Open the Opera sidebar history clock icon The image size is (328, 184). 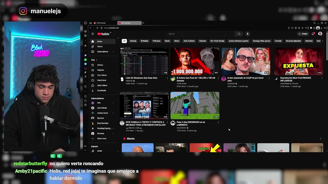pos(85,96)
